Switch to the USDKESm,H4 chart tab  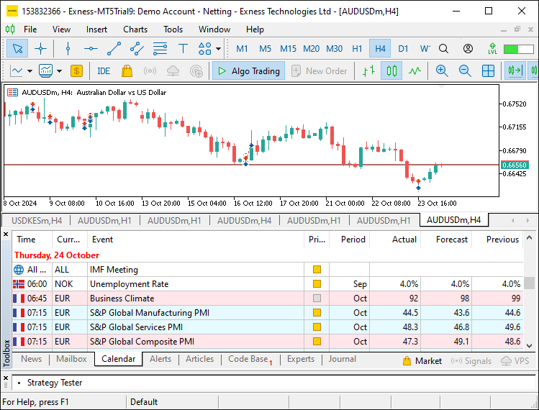click(x=37, y=220)
